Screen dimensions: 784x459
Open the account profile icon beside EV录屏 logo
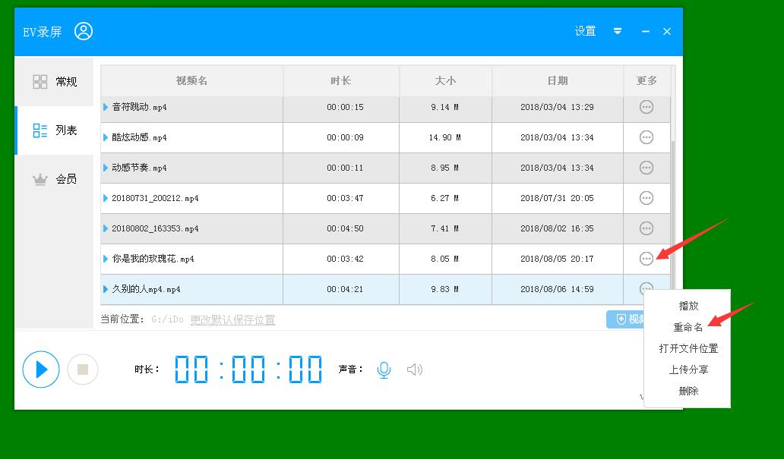pyautogui.click(x=84, y=31)
